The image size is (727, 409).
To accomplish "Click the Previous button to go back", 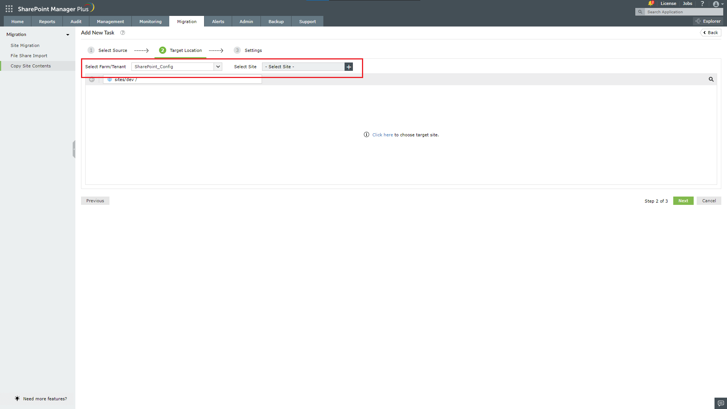I will point(95,200).
